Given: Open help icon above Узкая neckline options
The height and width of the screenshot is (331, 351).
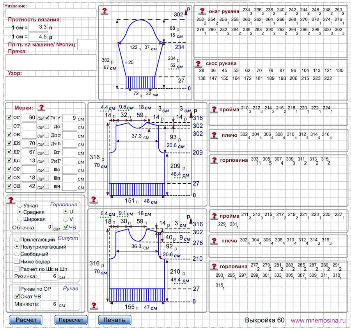Looking at the screenshot, I should (x=11, y=200).
